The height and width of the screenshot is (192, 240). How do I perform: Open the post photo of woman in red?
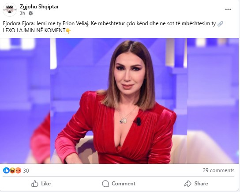pyautogui.click(x=119, y=101)
